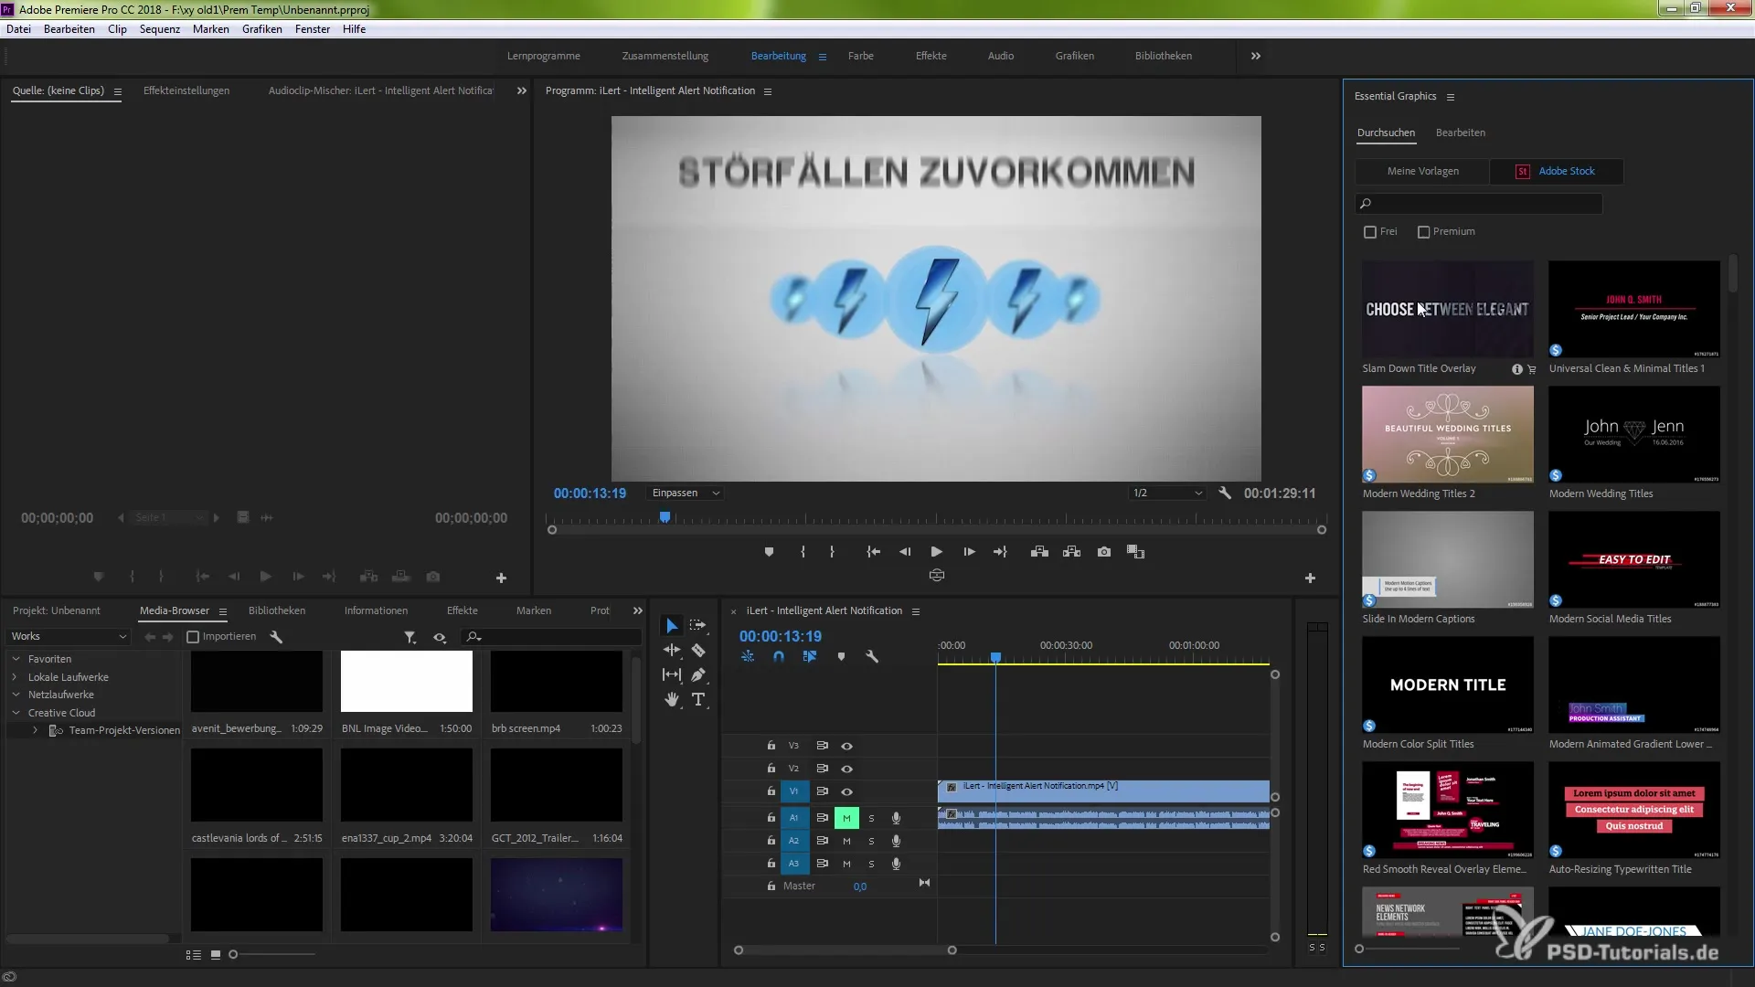Toggle V2 track output eye
The height and width of the screenshot is (987, 1755).
coord(846,769)
